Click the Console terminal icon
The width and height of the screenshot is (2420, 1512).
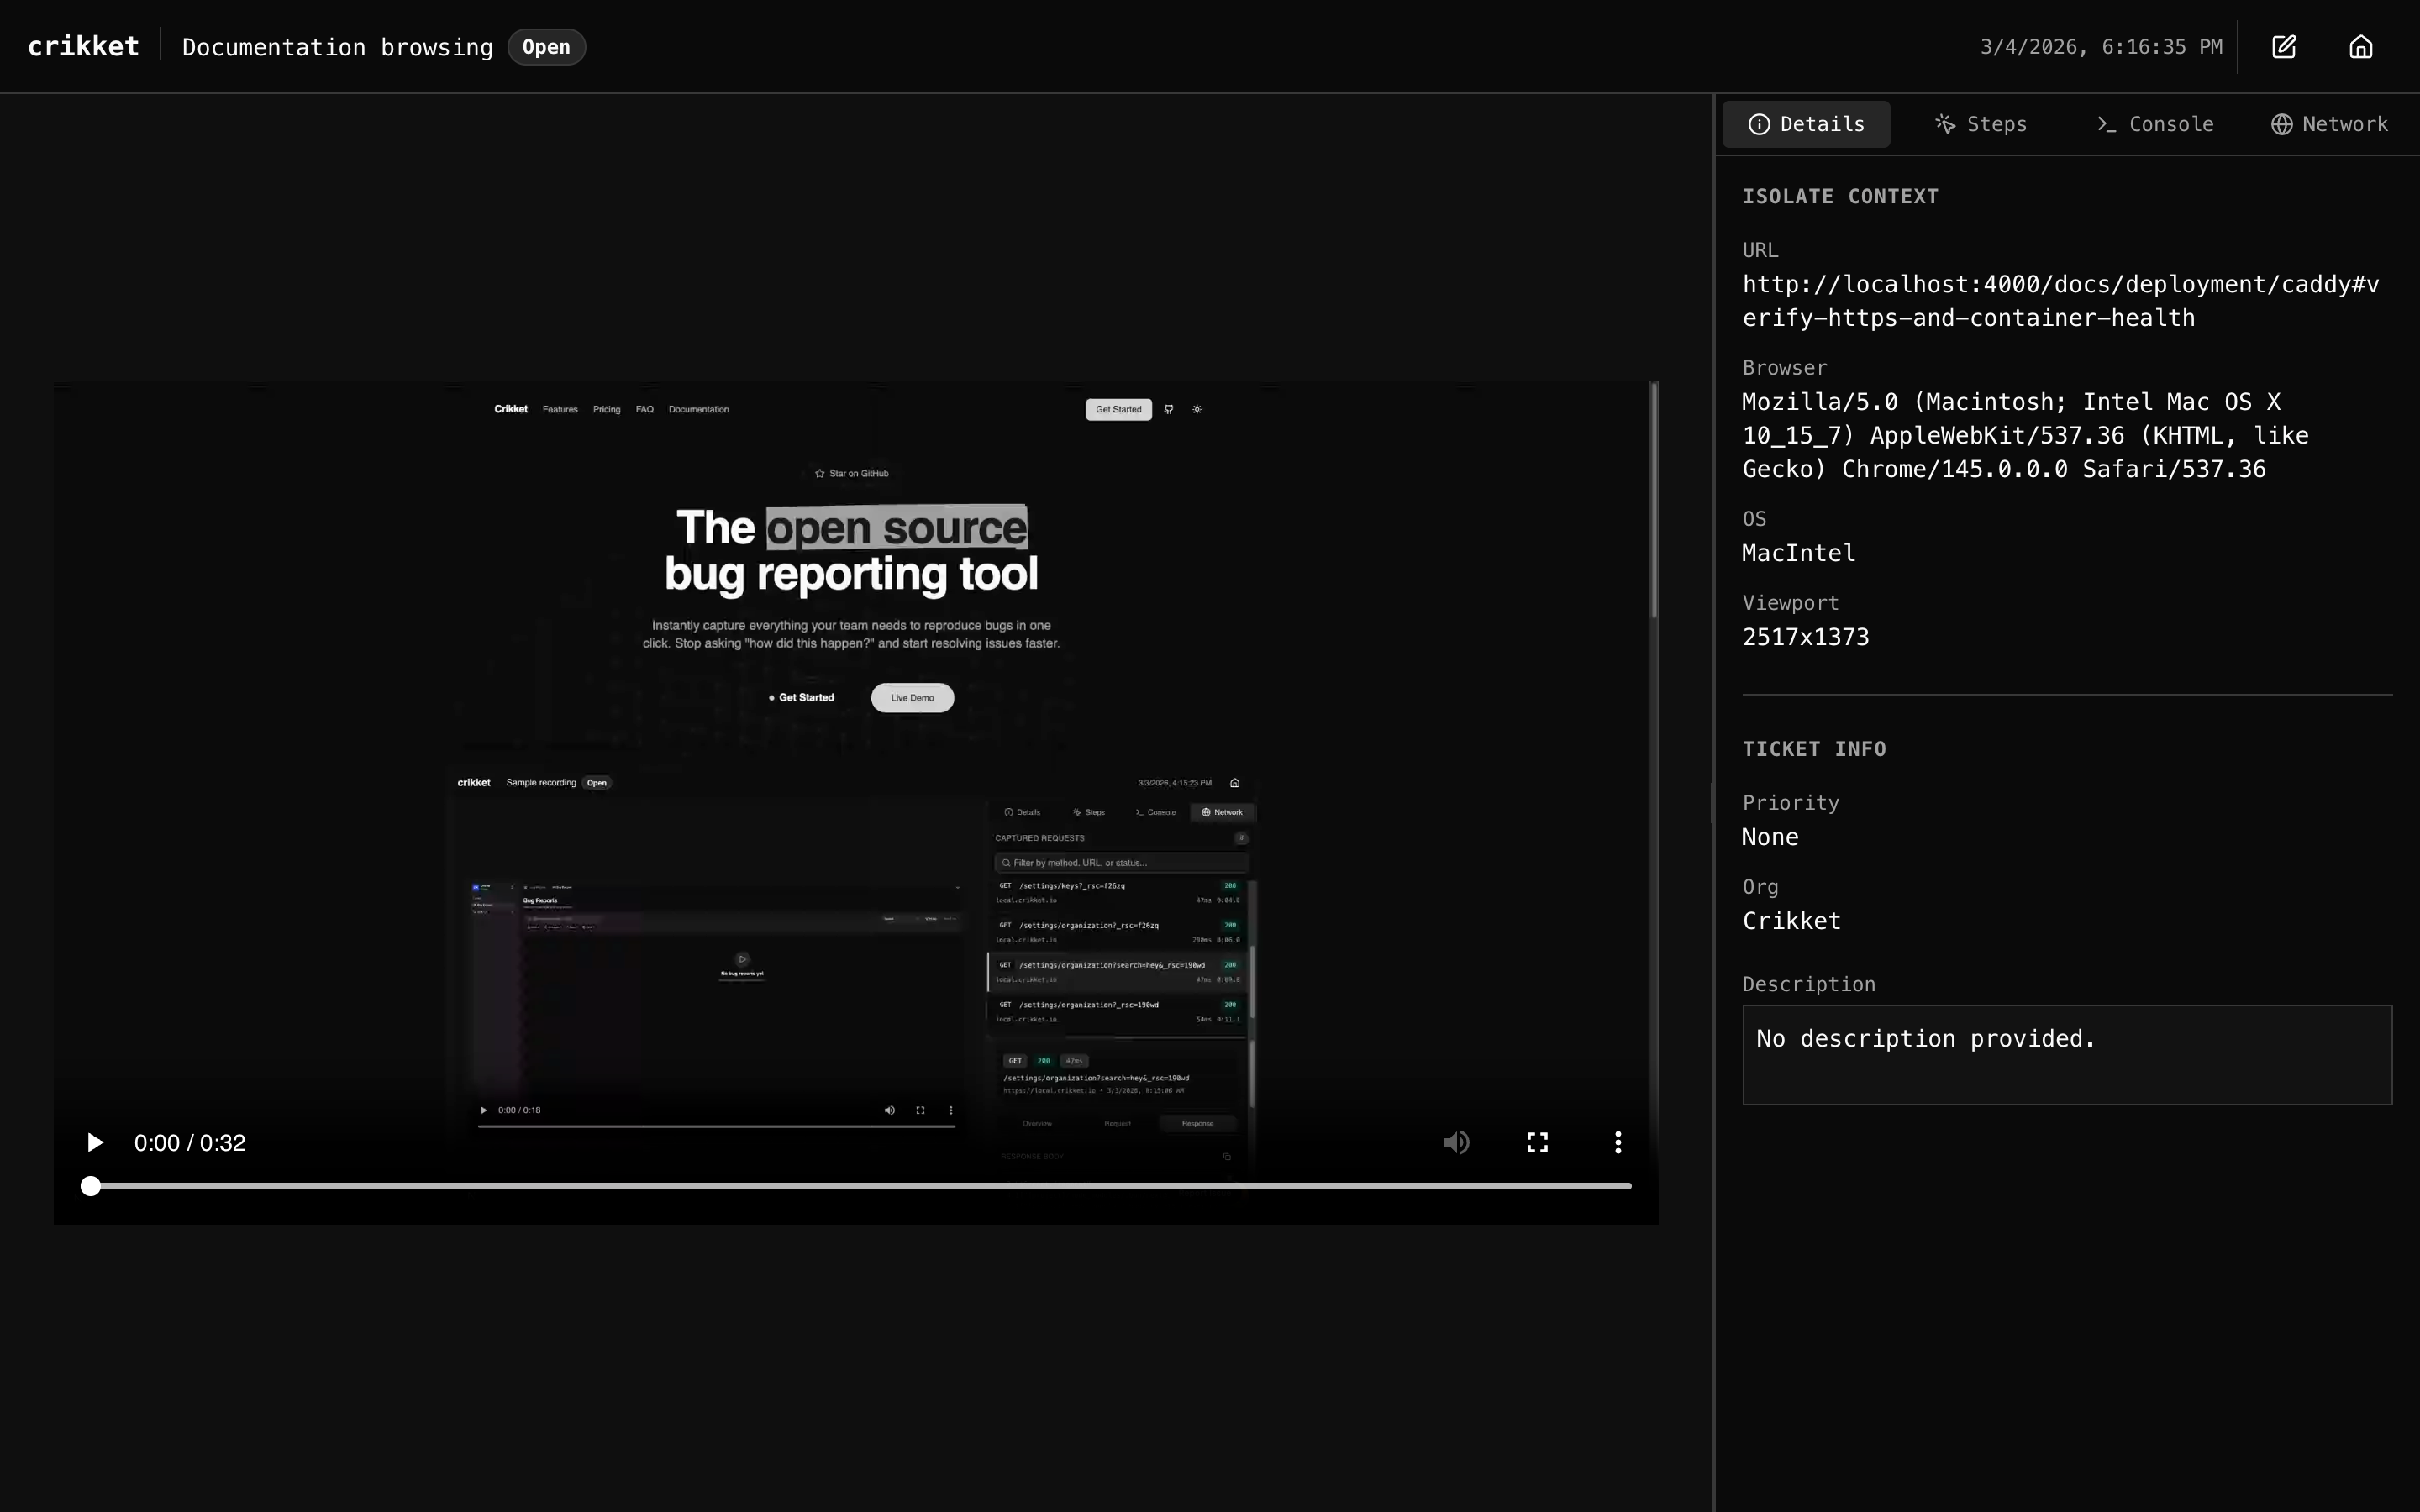point(2106,123)
